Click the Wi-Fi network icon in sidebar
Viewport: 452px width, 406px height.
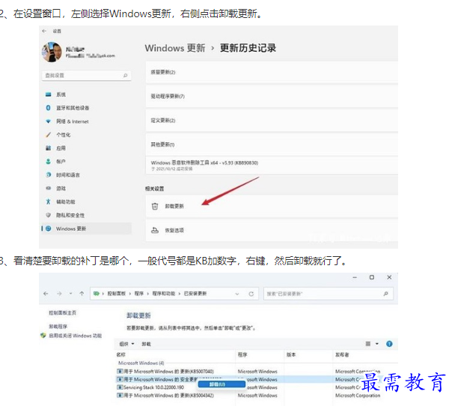[48, 121]
